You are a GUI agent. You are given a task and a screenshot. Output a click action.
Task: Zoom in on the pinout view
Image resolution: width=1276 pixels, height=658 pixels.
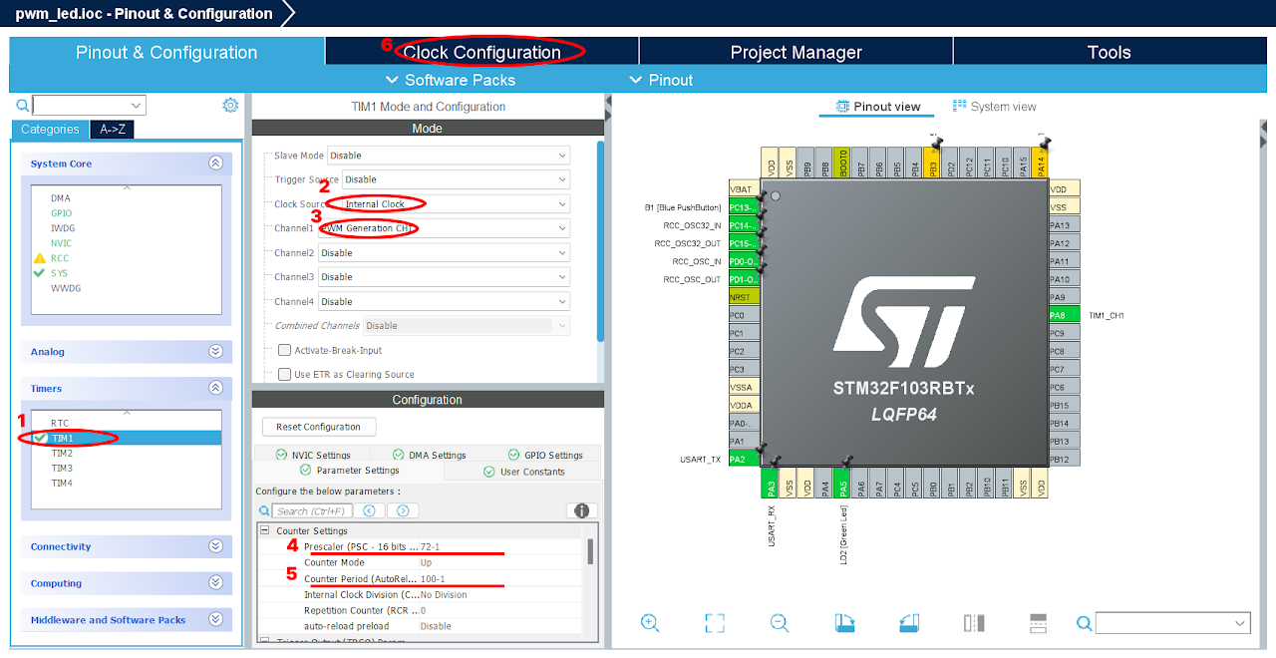650,622
